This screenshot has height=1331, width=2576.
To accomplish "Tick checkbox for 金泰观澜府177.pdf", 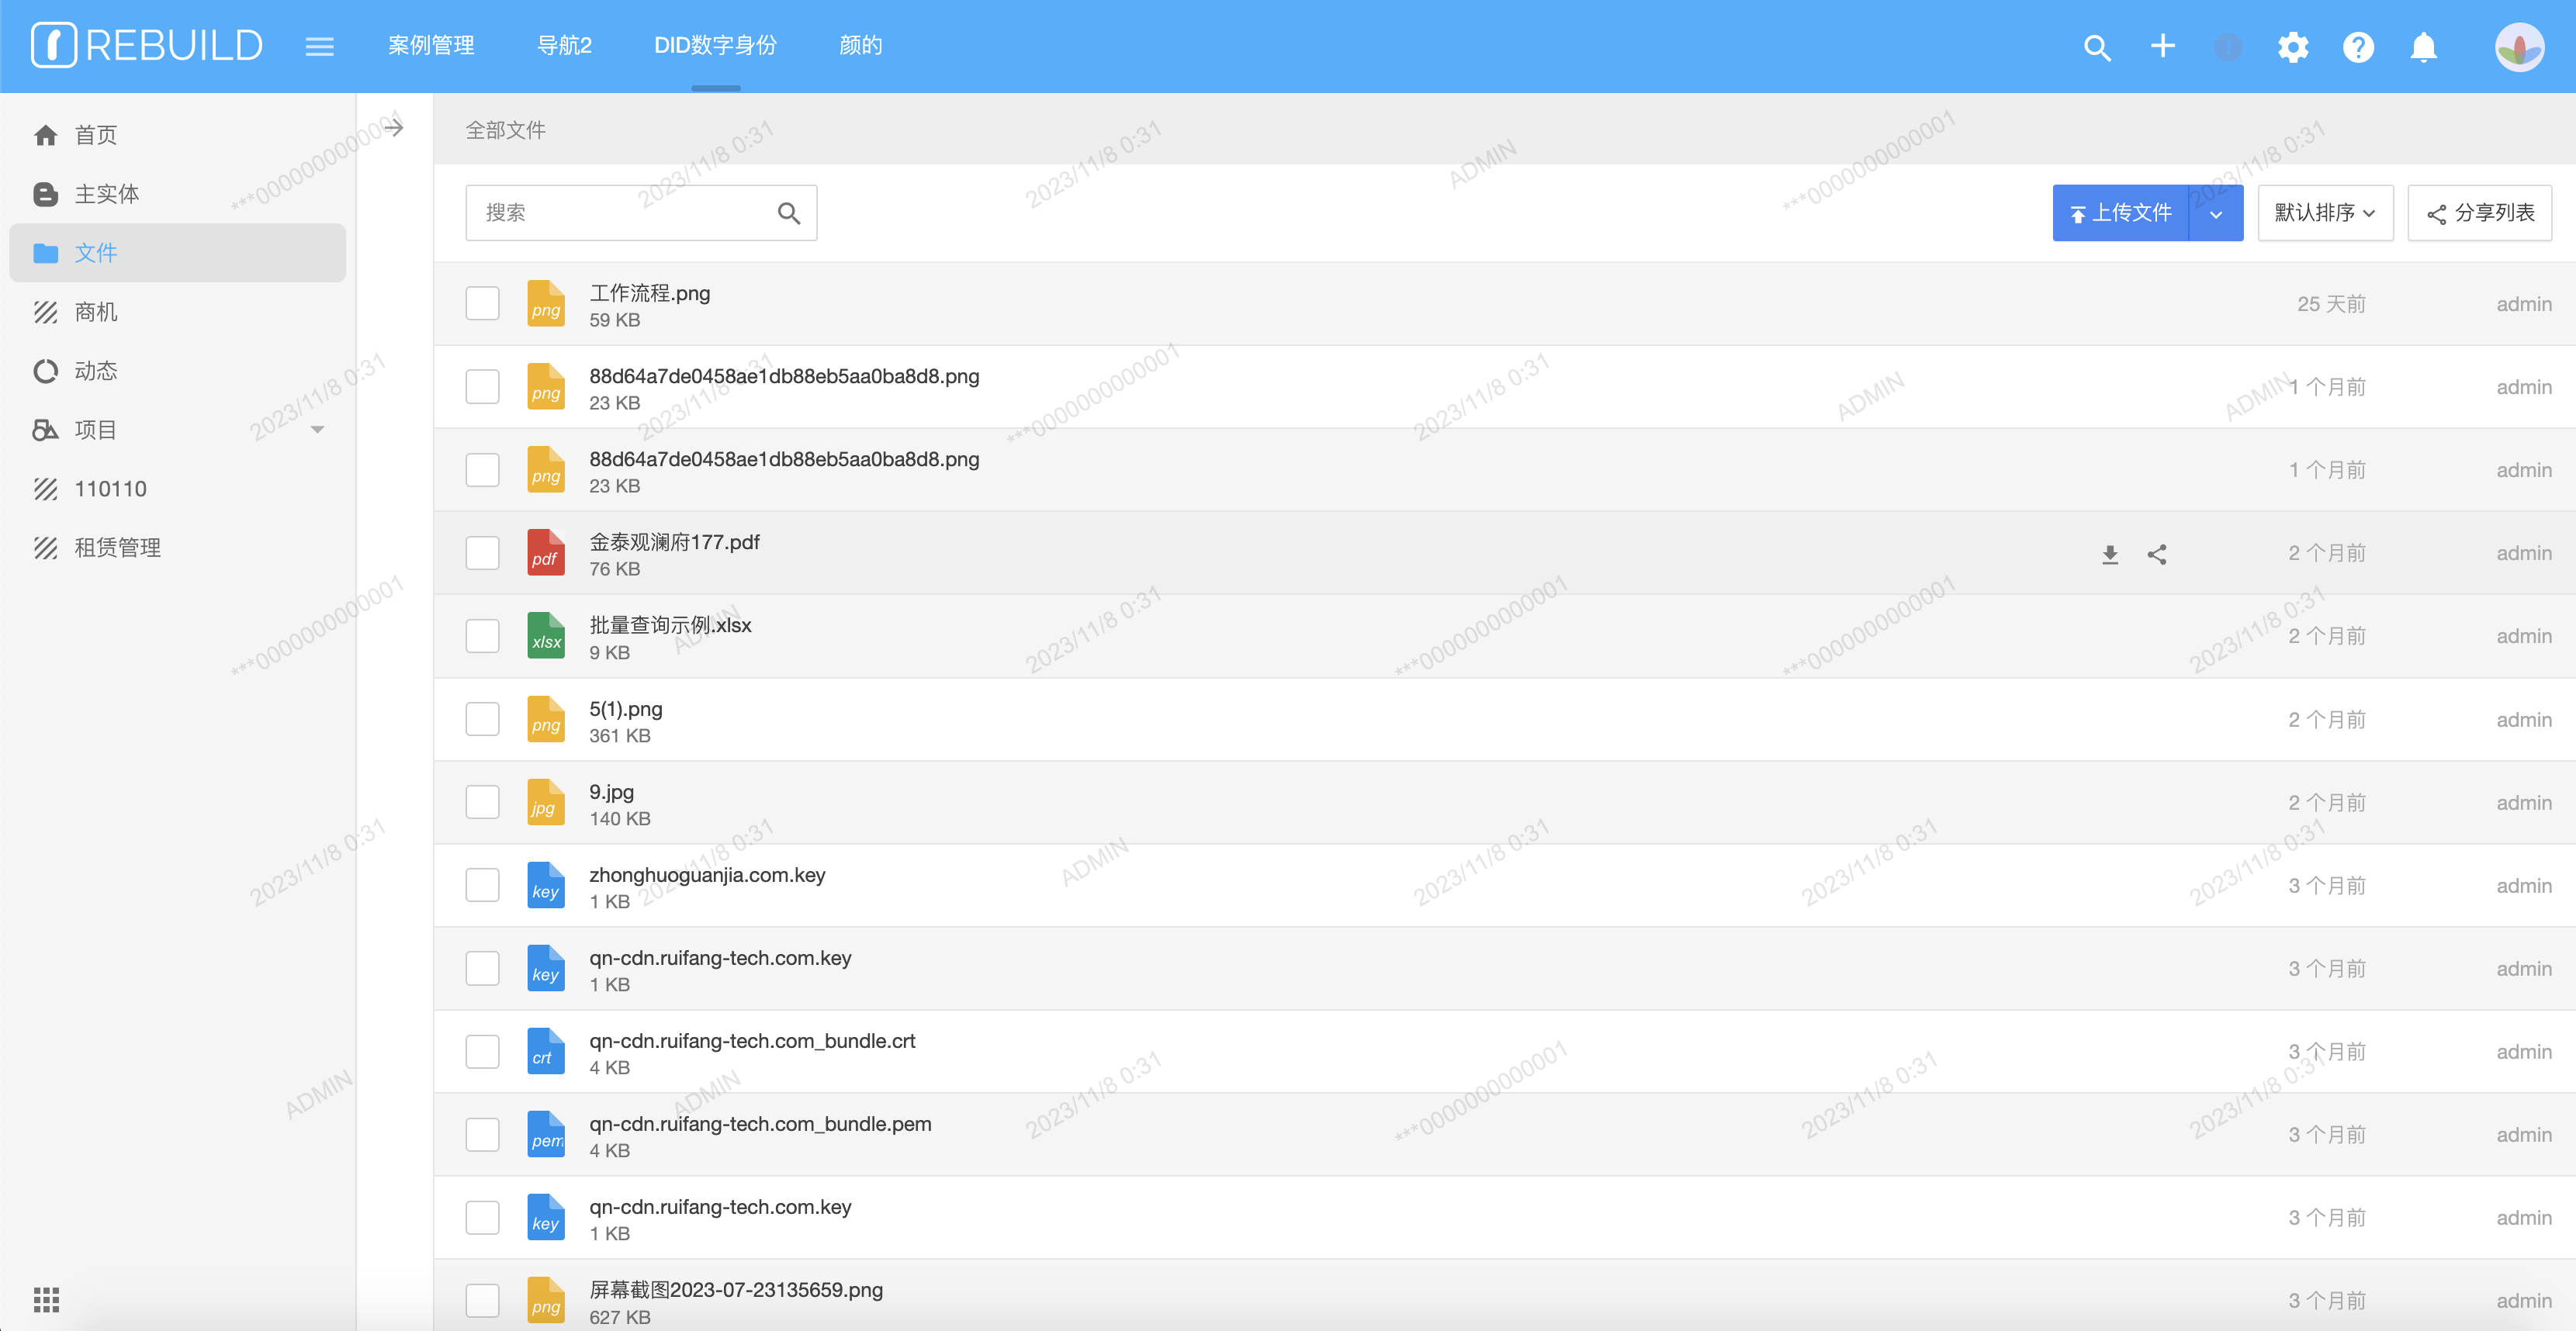I will click(x=483, y=553).
